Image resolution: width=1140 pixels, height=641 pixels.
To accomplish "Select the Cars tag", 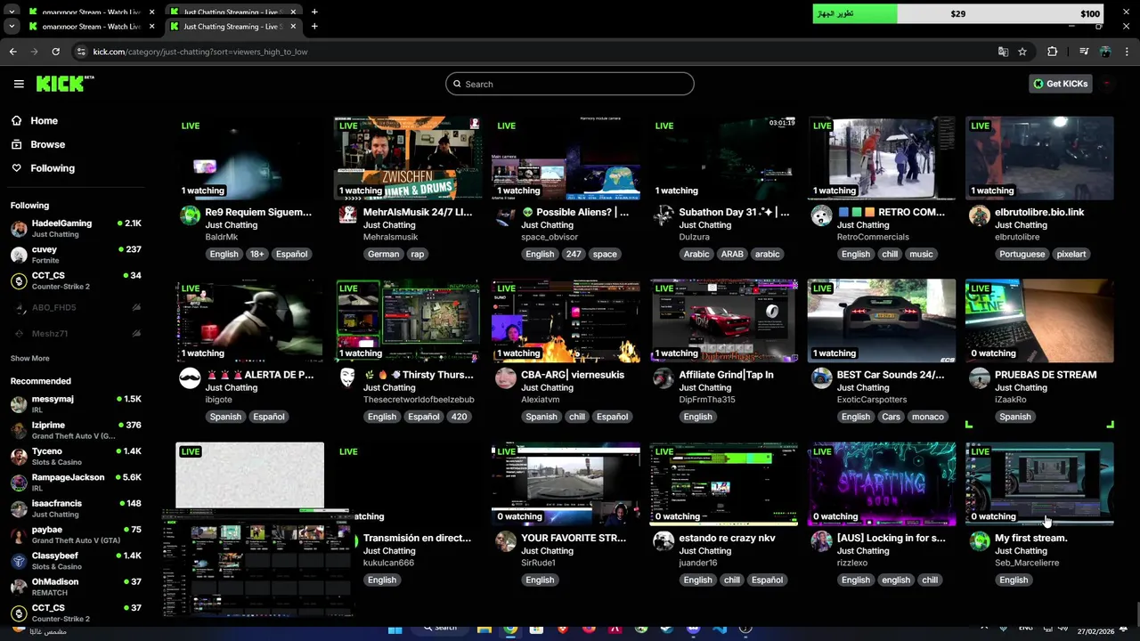I will pos(891,417).
